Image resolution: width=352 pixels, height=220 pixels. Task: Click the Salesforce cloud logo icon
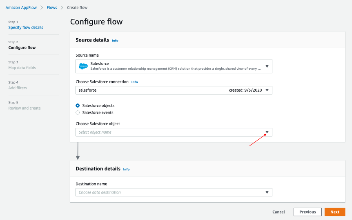(x=83, y=66)
